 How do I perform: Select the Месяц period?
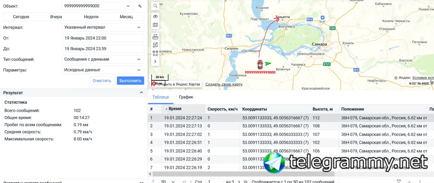(x=126, y=17)
